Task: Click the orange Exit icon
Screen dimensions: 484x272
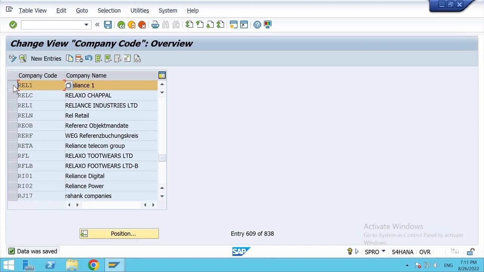Action: 132,25
